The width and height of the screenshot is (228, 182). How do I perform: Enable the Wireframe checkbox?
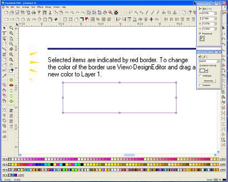pos(201,76)
